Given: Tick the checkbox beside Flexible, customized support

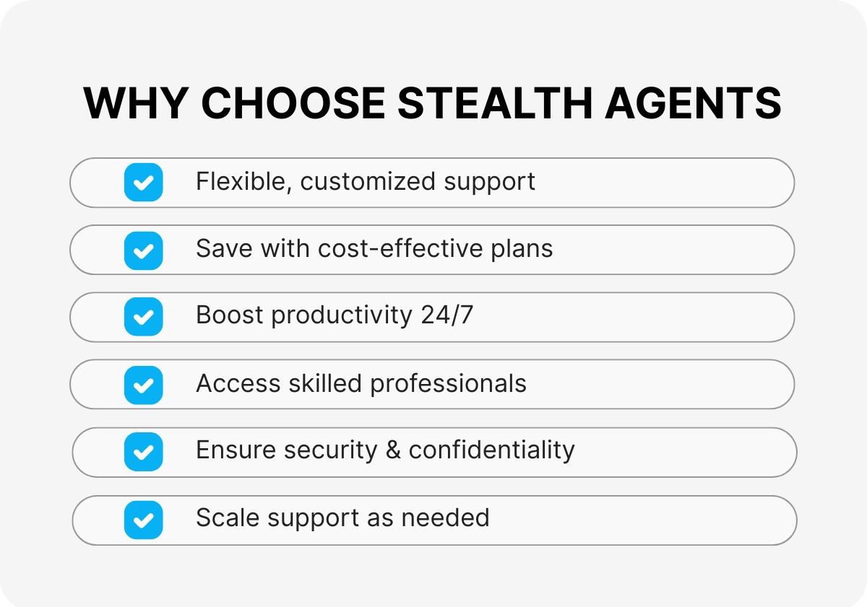Looking at the screenshot, I should pos(143,182).
